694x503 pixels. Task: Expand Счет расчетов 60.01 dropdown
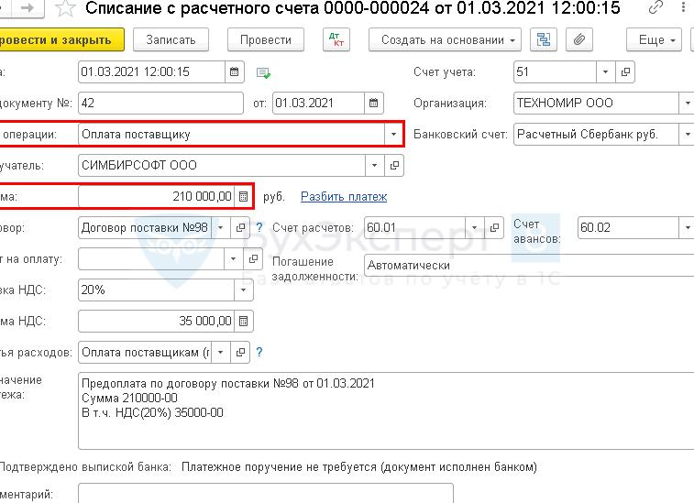coord(475,228)
